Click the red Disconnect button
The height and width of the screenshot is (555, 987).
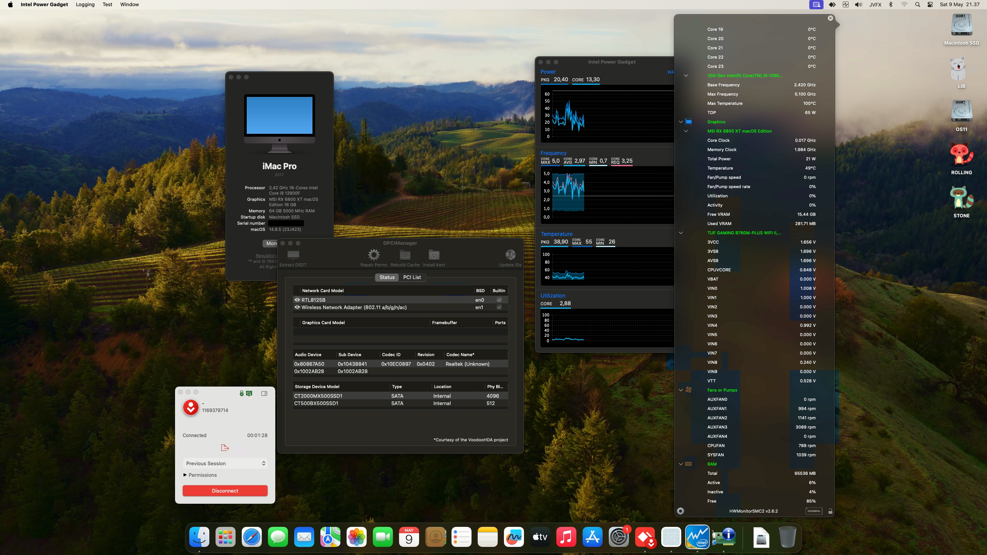click(225, 491)
